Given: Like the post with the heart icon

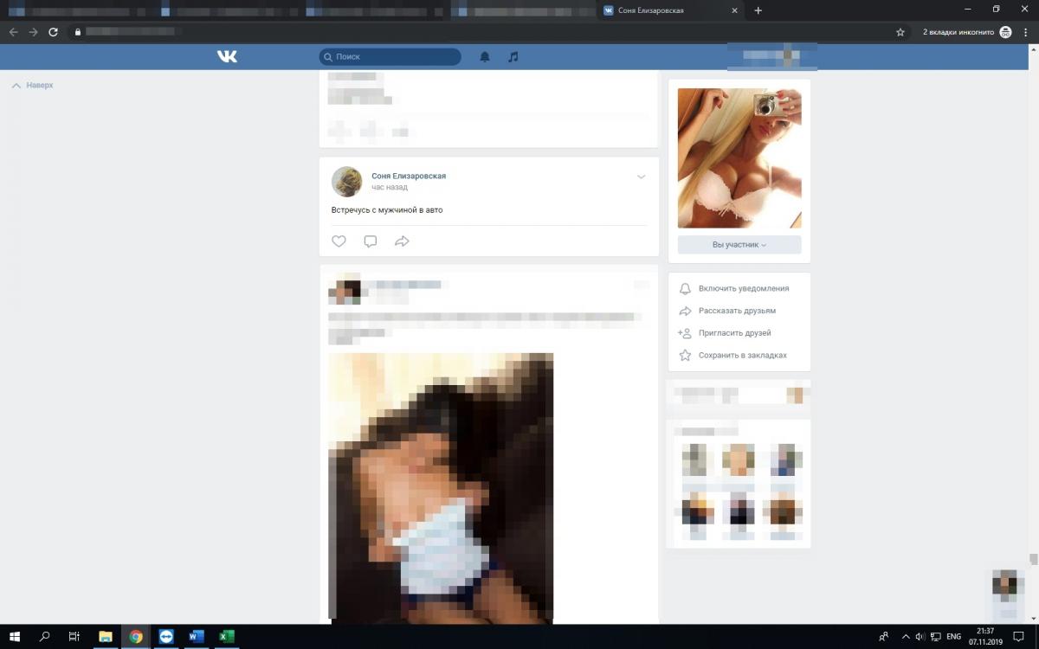Looking at the screenshot, I should pos(339,241).
